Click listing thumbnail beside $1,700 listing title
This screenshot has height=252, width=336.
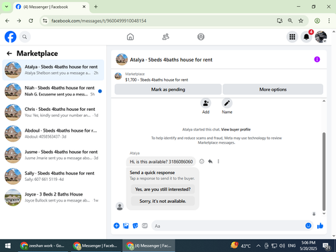tap(118, 77)
